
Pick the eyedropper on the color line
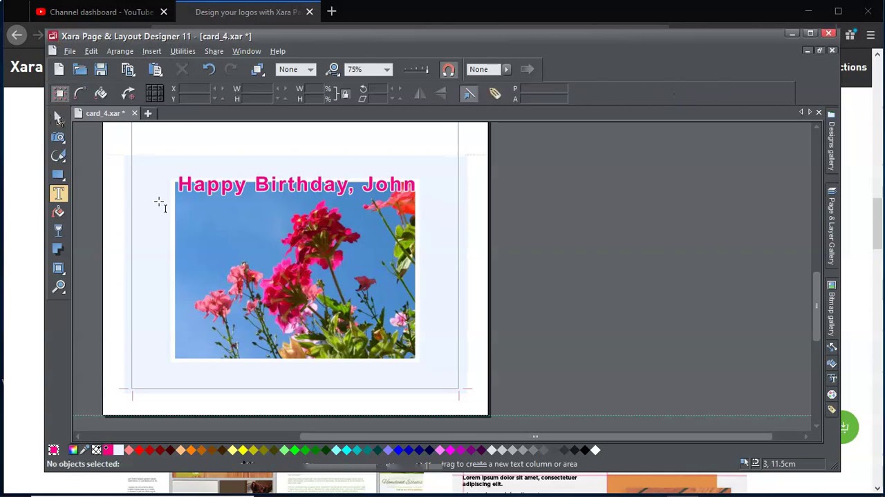tap(84, 450)
